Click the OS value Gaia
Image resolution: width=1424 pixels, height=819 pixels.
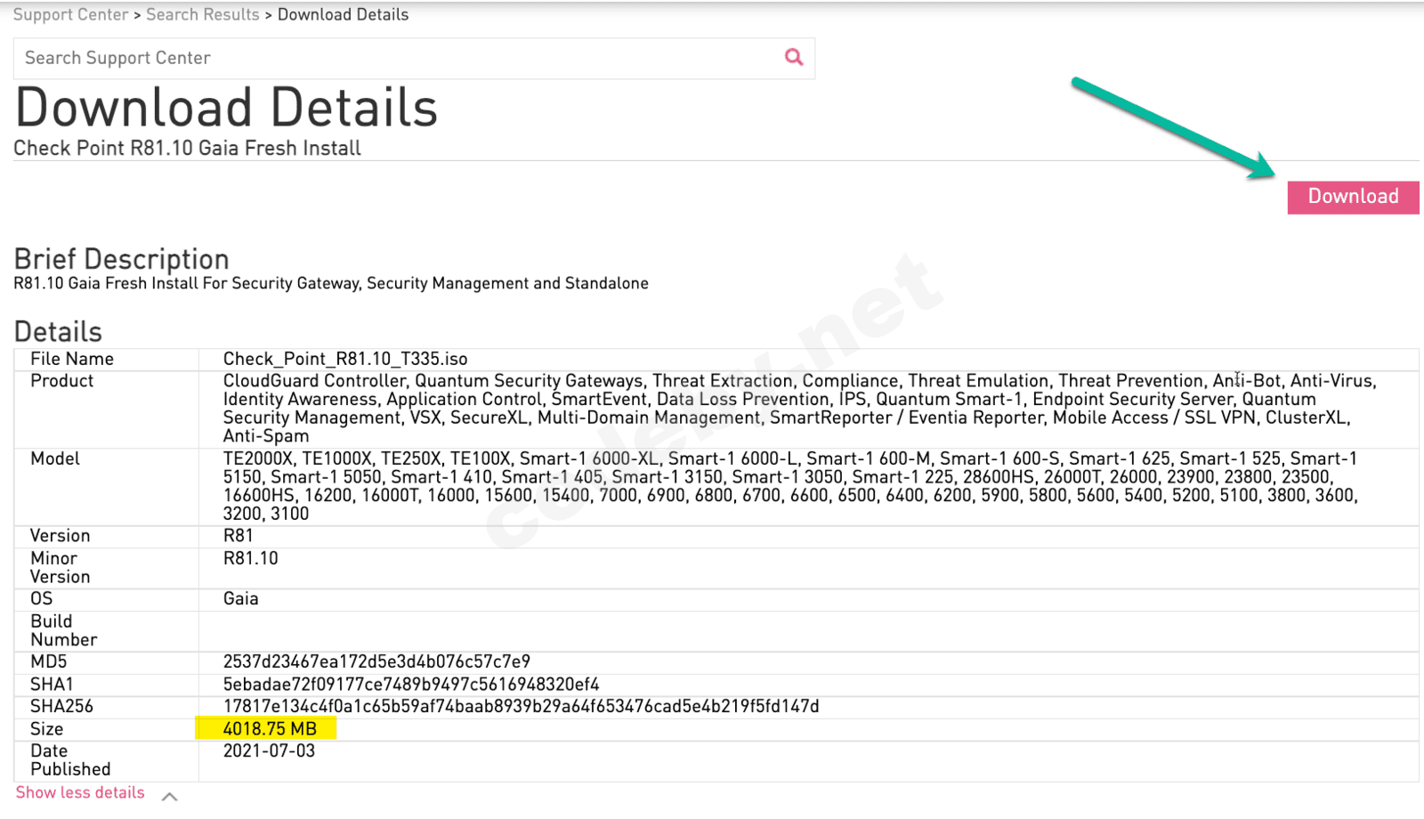240,598
